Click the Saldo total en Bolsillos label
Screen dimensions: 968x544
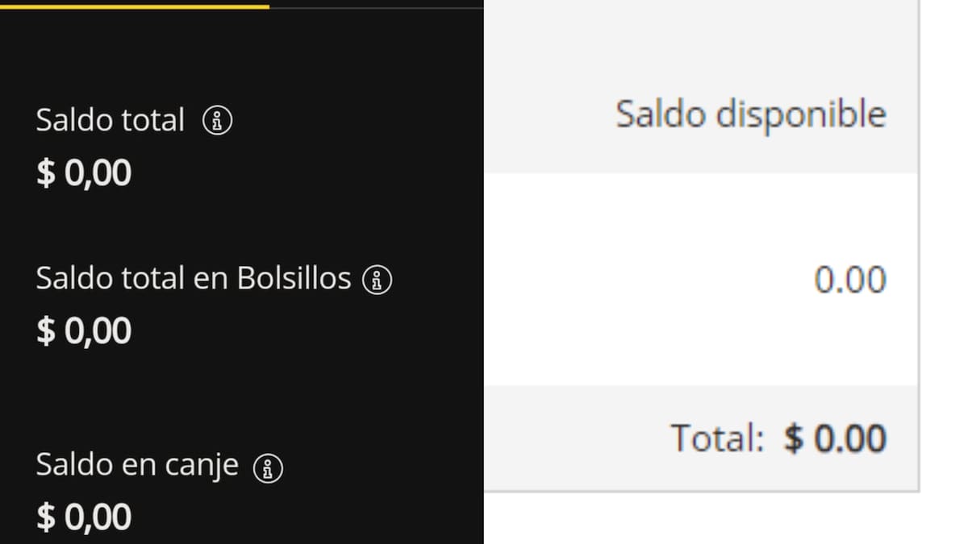click(194, 279)
